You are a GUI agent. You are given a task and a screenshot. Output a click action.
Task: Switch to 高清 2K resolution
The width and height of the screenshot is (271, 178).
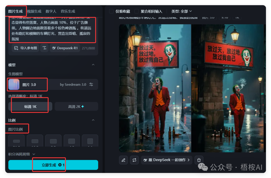76,106
